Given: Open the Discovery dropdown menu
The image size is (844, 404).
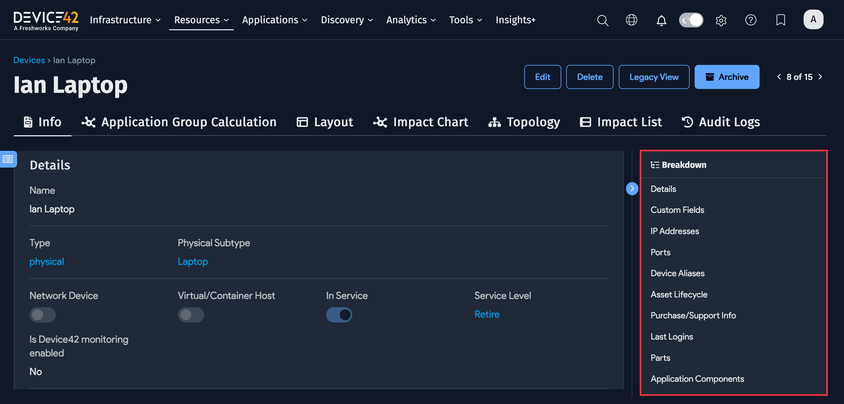Looking at the screenshot, I should [x=347, y=20].
